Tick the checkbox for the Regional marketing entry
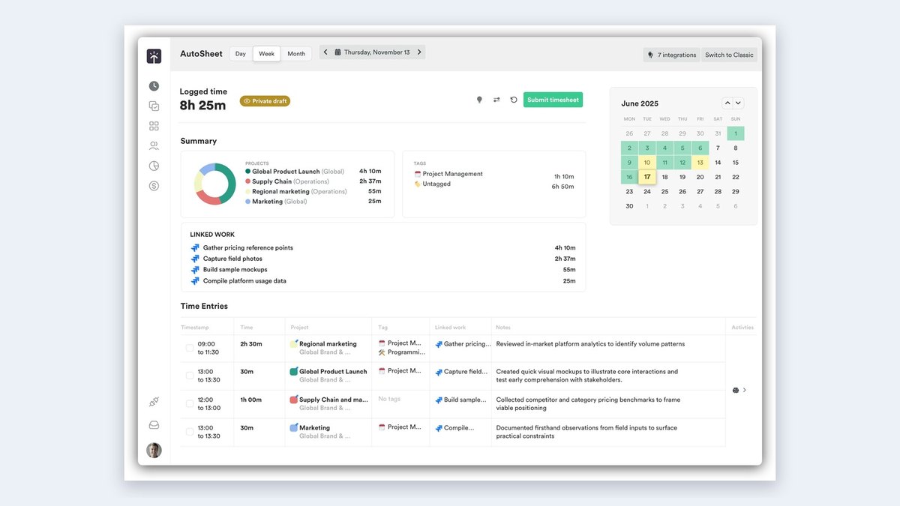900x506 pixels. coord(190,348)
